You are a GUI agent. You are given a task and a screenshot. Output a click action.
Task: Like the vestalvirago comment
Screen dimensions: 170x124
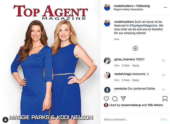pos(163,75)
